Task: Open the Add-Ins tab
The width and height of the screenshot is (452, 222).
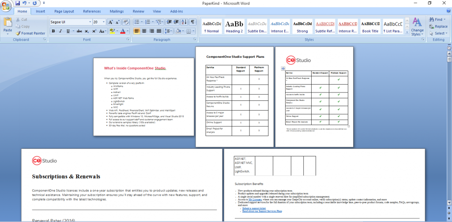Action: [x=177, y=11]
